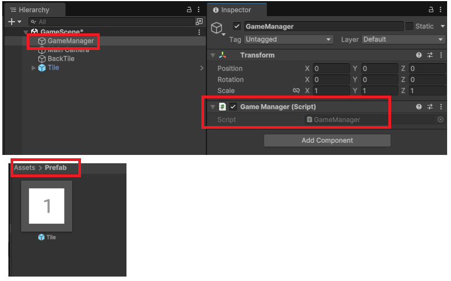Click the Inspector panel lock icon
Screen dimensions: 451x281
point(431,9)
